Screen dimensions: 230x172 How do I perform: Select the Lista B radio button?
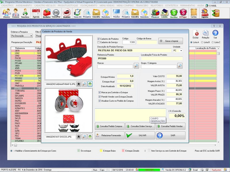(x=202, y=42)
